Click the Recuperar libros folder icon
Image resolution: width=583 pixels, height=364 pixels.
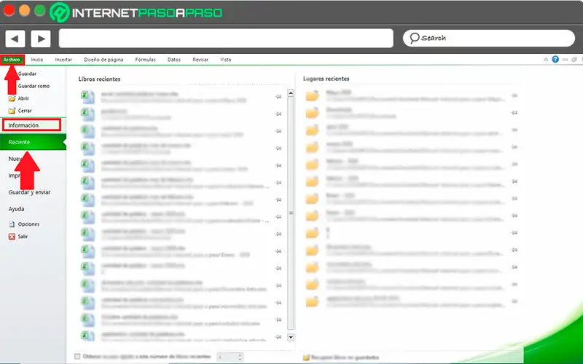click(306, 357)
